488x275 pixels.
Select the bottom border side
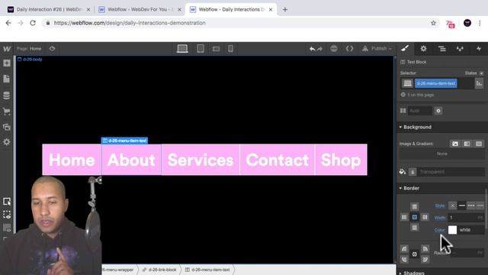tap(414, 228)
